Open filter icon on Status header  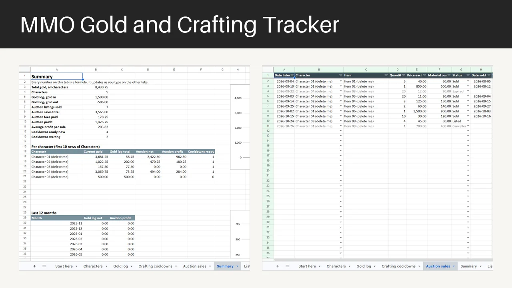468,75
